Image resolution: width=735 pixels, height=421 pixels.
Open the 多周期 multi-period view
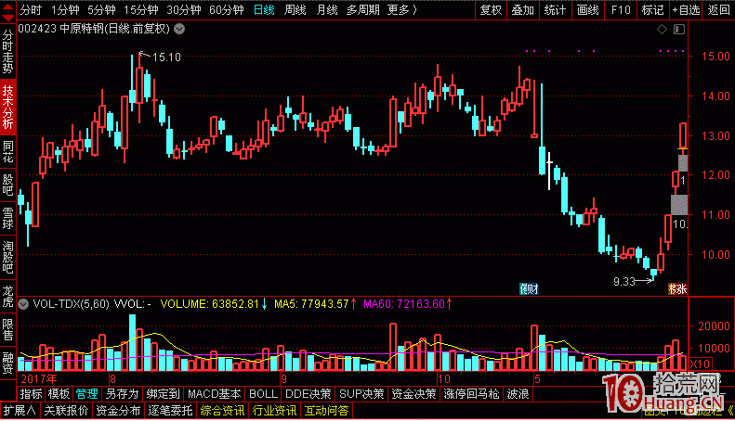(362, 10)
